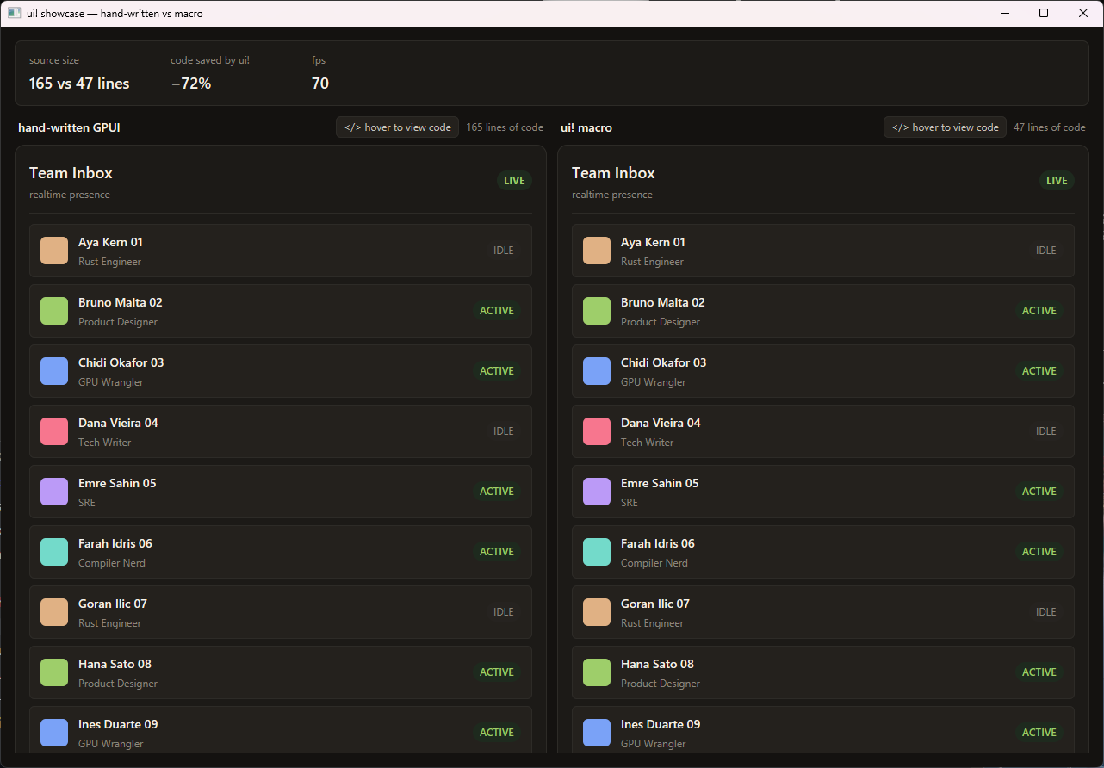Click ACTIVE badge of Farah Idris, hand-written panel

497,552
